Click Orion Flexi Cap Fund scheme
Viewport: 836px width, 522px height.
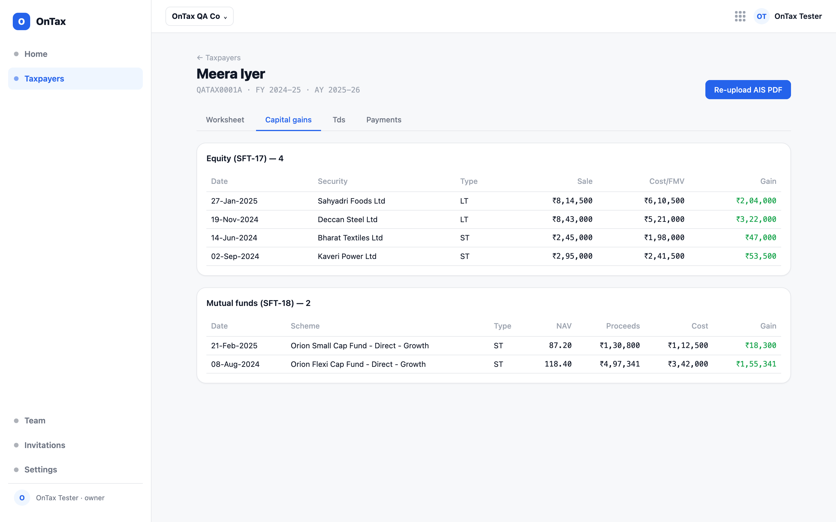(x=358, y=364)
